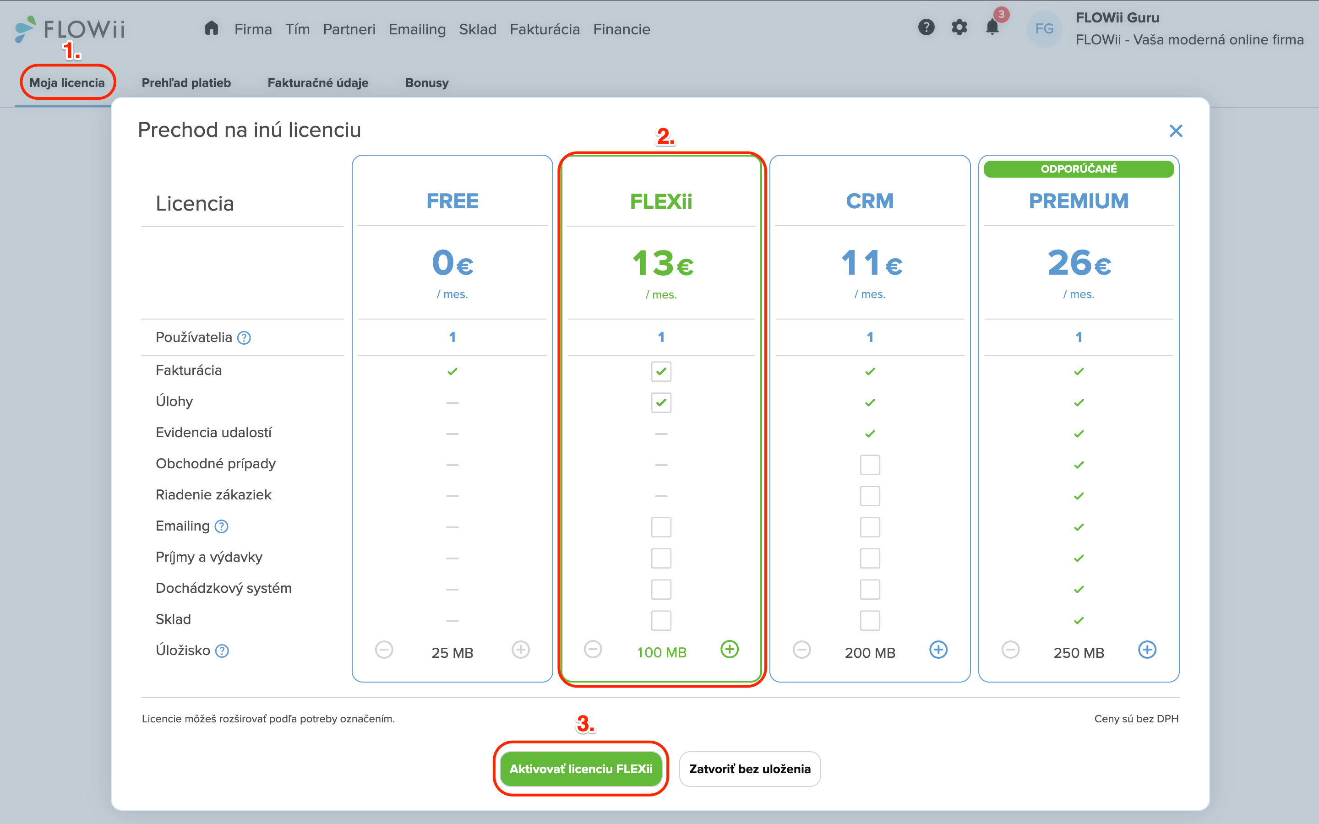
Task: Open the Emailing top menu
Action: point(417,29)
